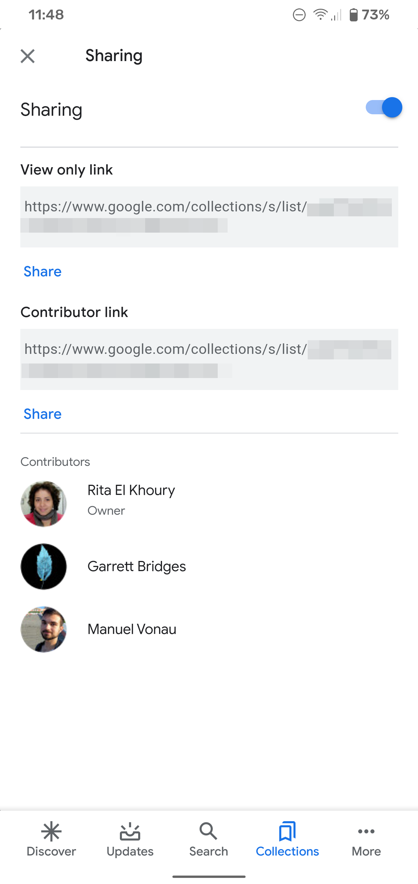
Task: Tap Manuel Vonau's profile picture
Action: click(x=44, y=629)
